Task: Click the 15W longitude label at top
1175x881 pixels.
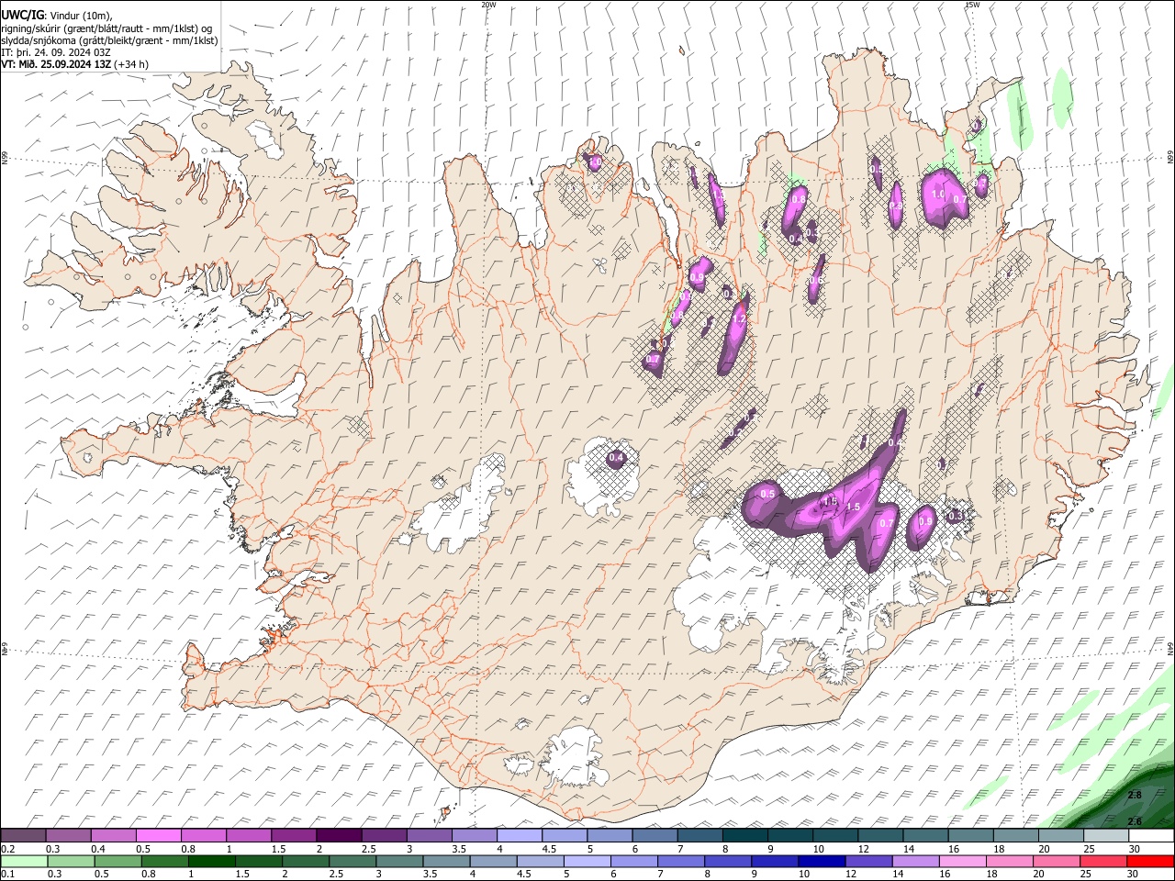Action: tap(971, 5)
